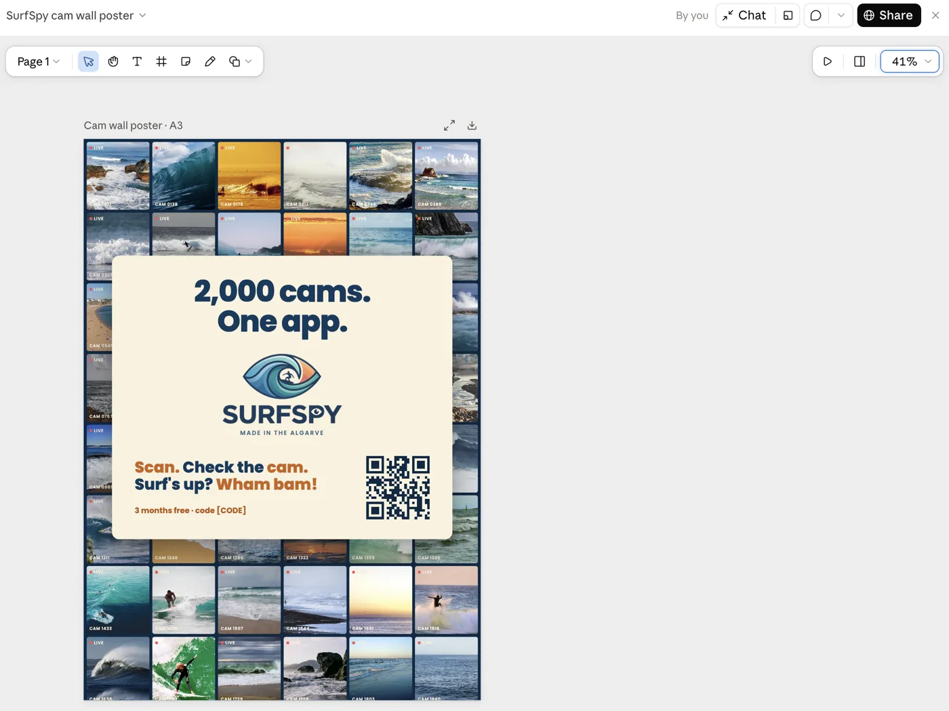Select the Text tool

coord(137,62)
